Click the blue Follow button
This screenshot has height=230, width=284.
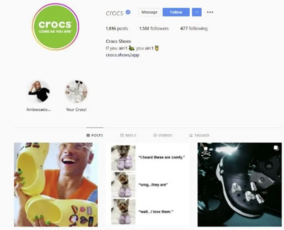[176, 12]
